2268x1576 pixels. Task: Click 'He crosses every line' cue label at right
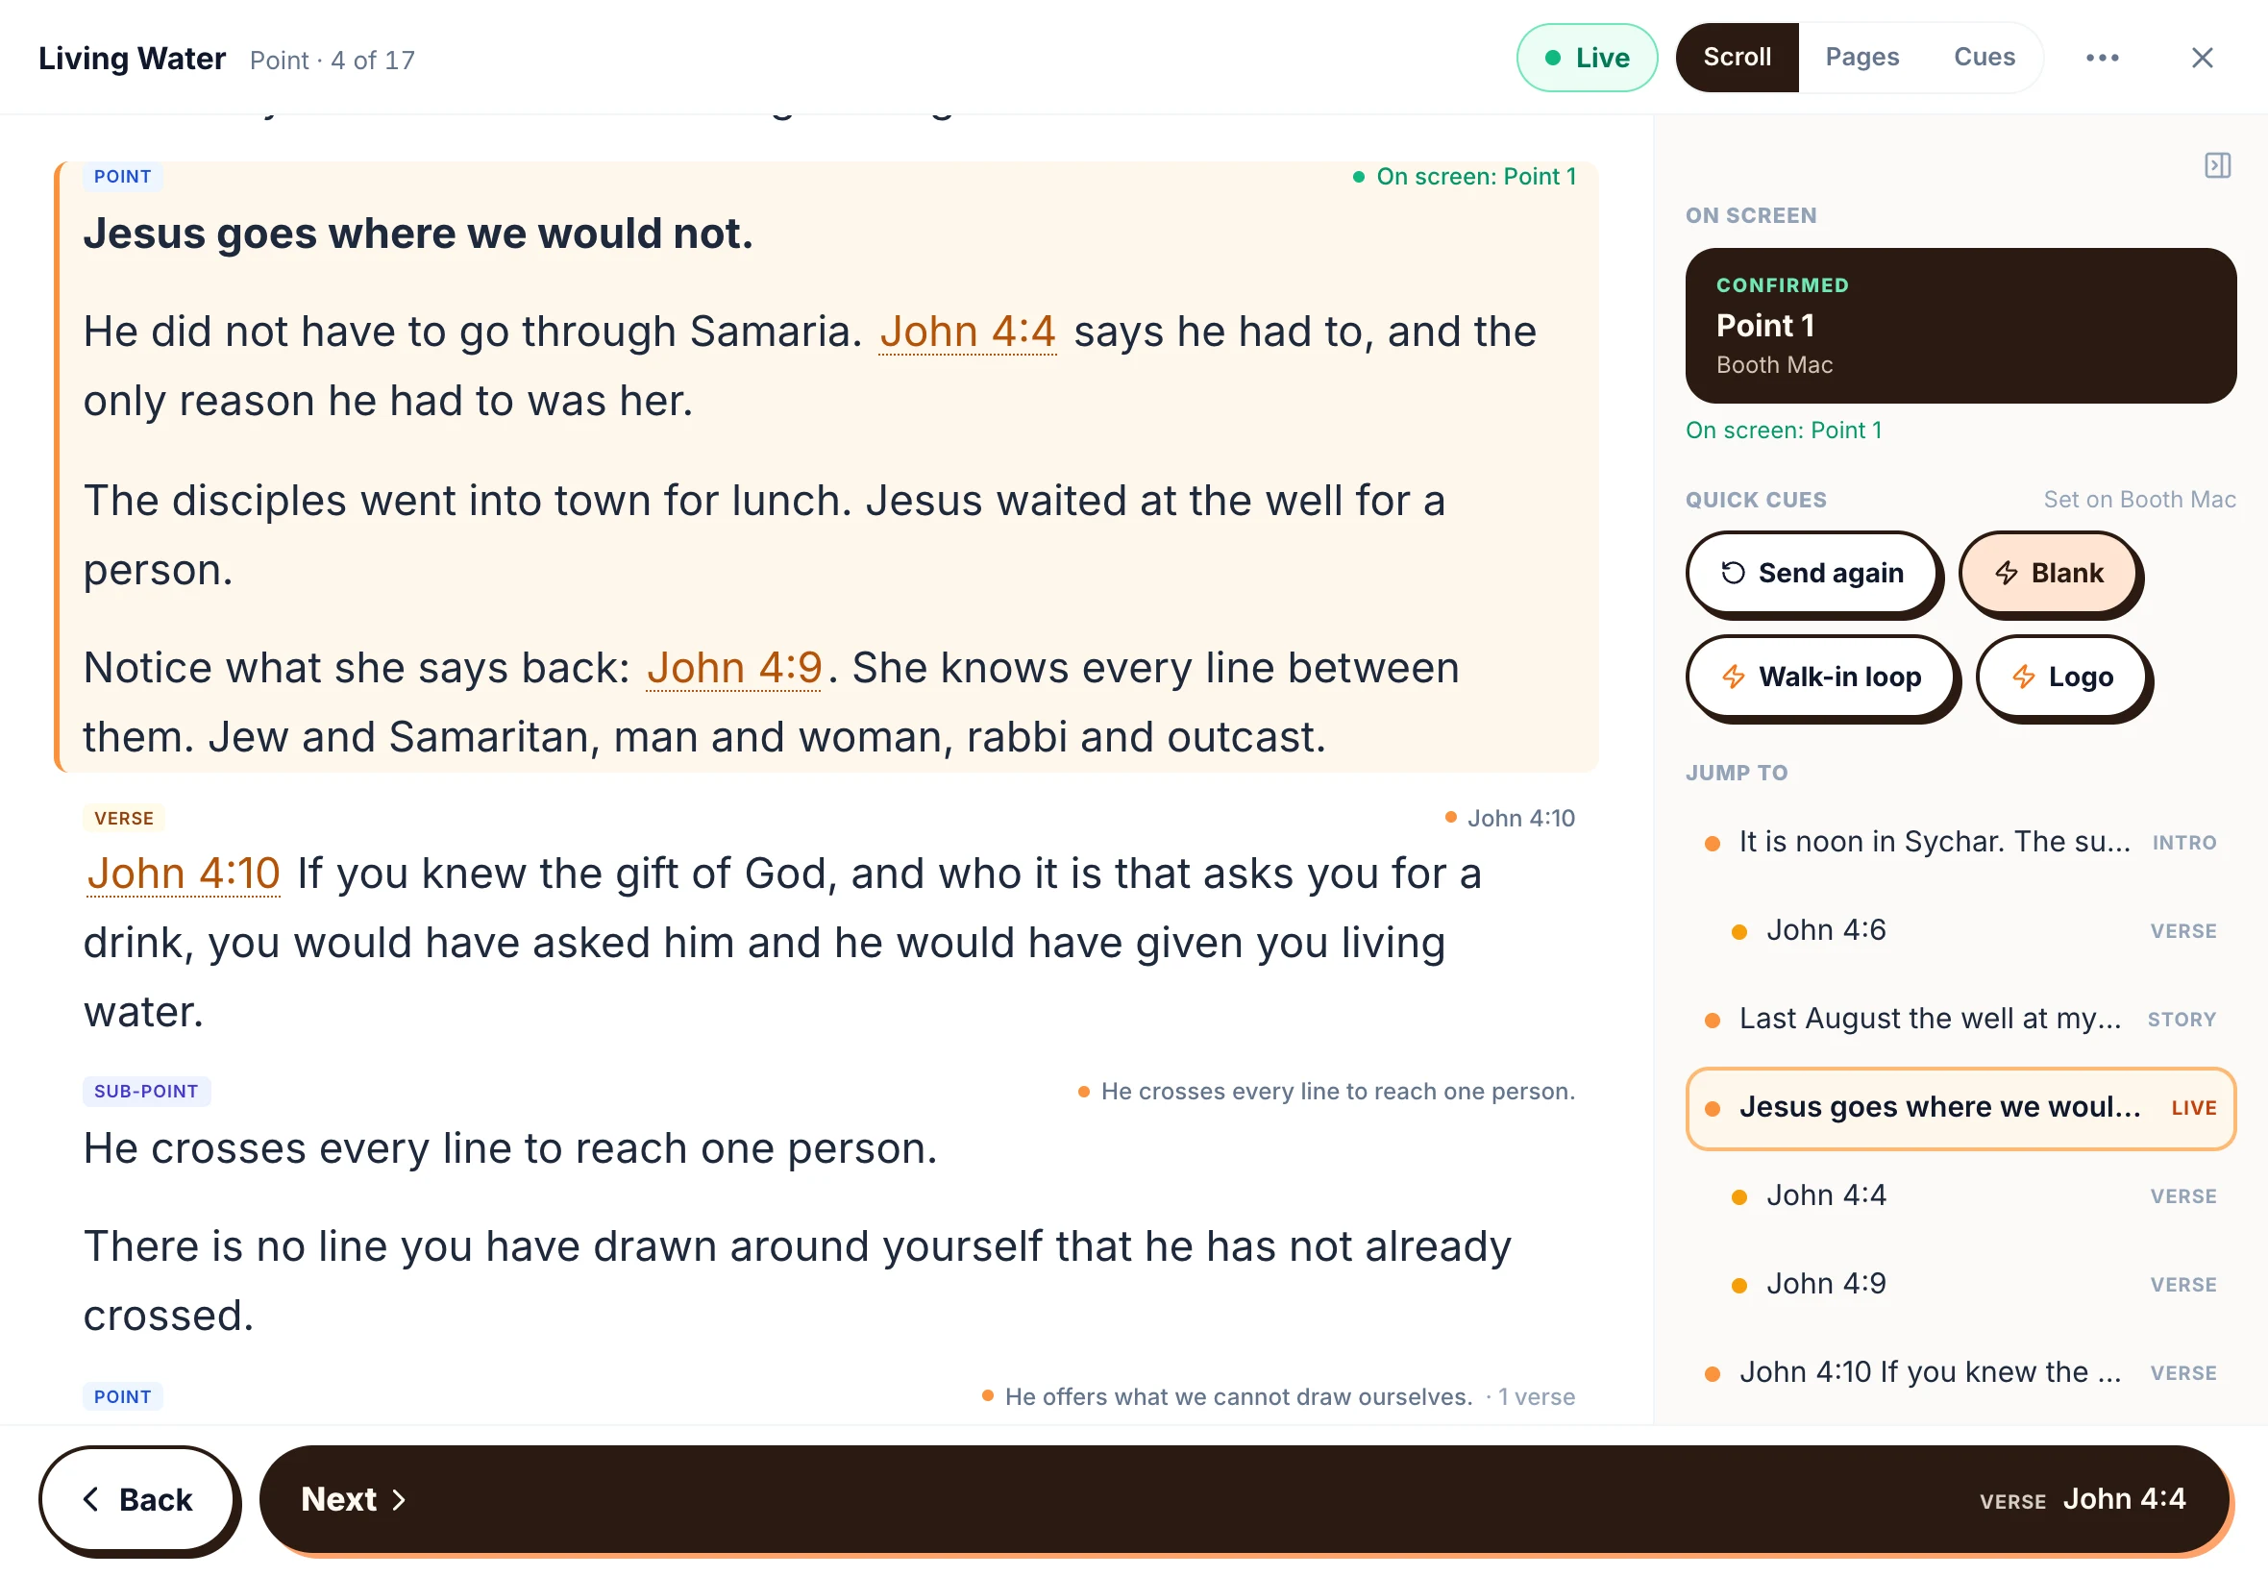tap(1326, 1091)
